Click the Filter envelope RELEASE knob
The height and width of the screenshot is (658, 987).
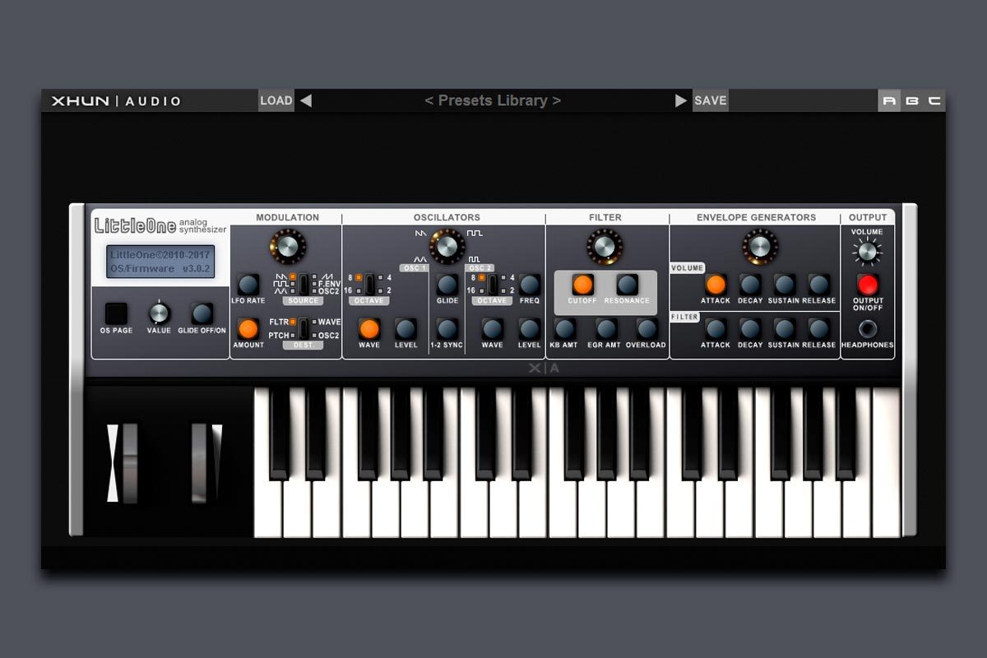click(x=819, y=329)
